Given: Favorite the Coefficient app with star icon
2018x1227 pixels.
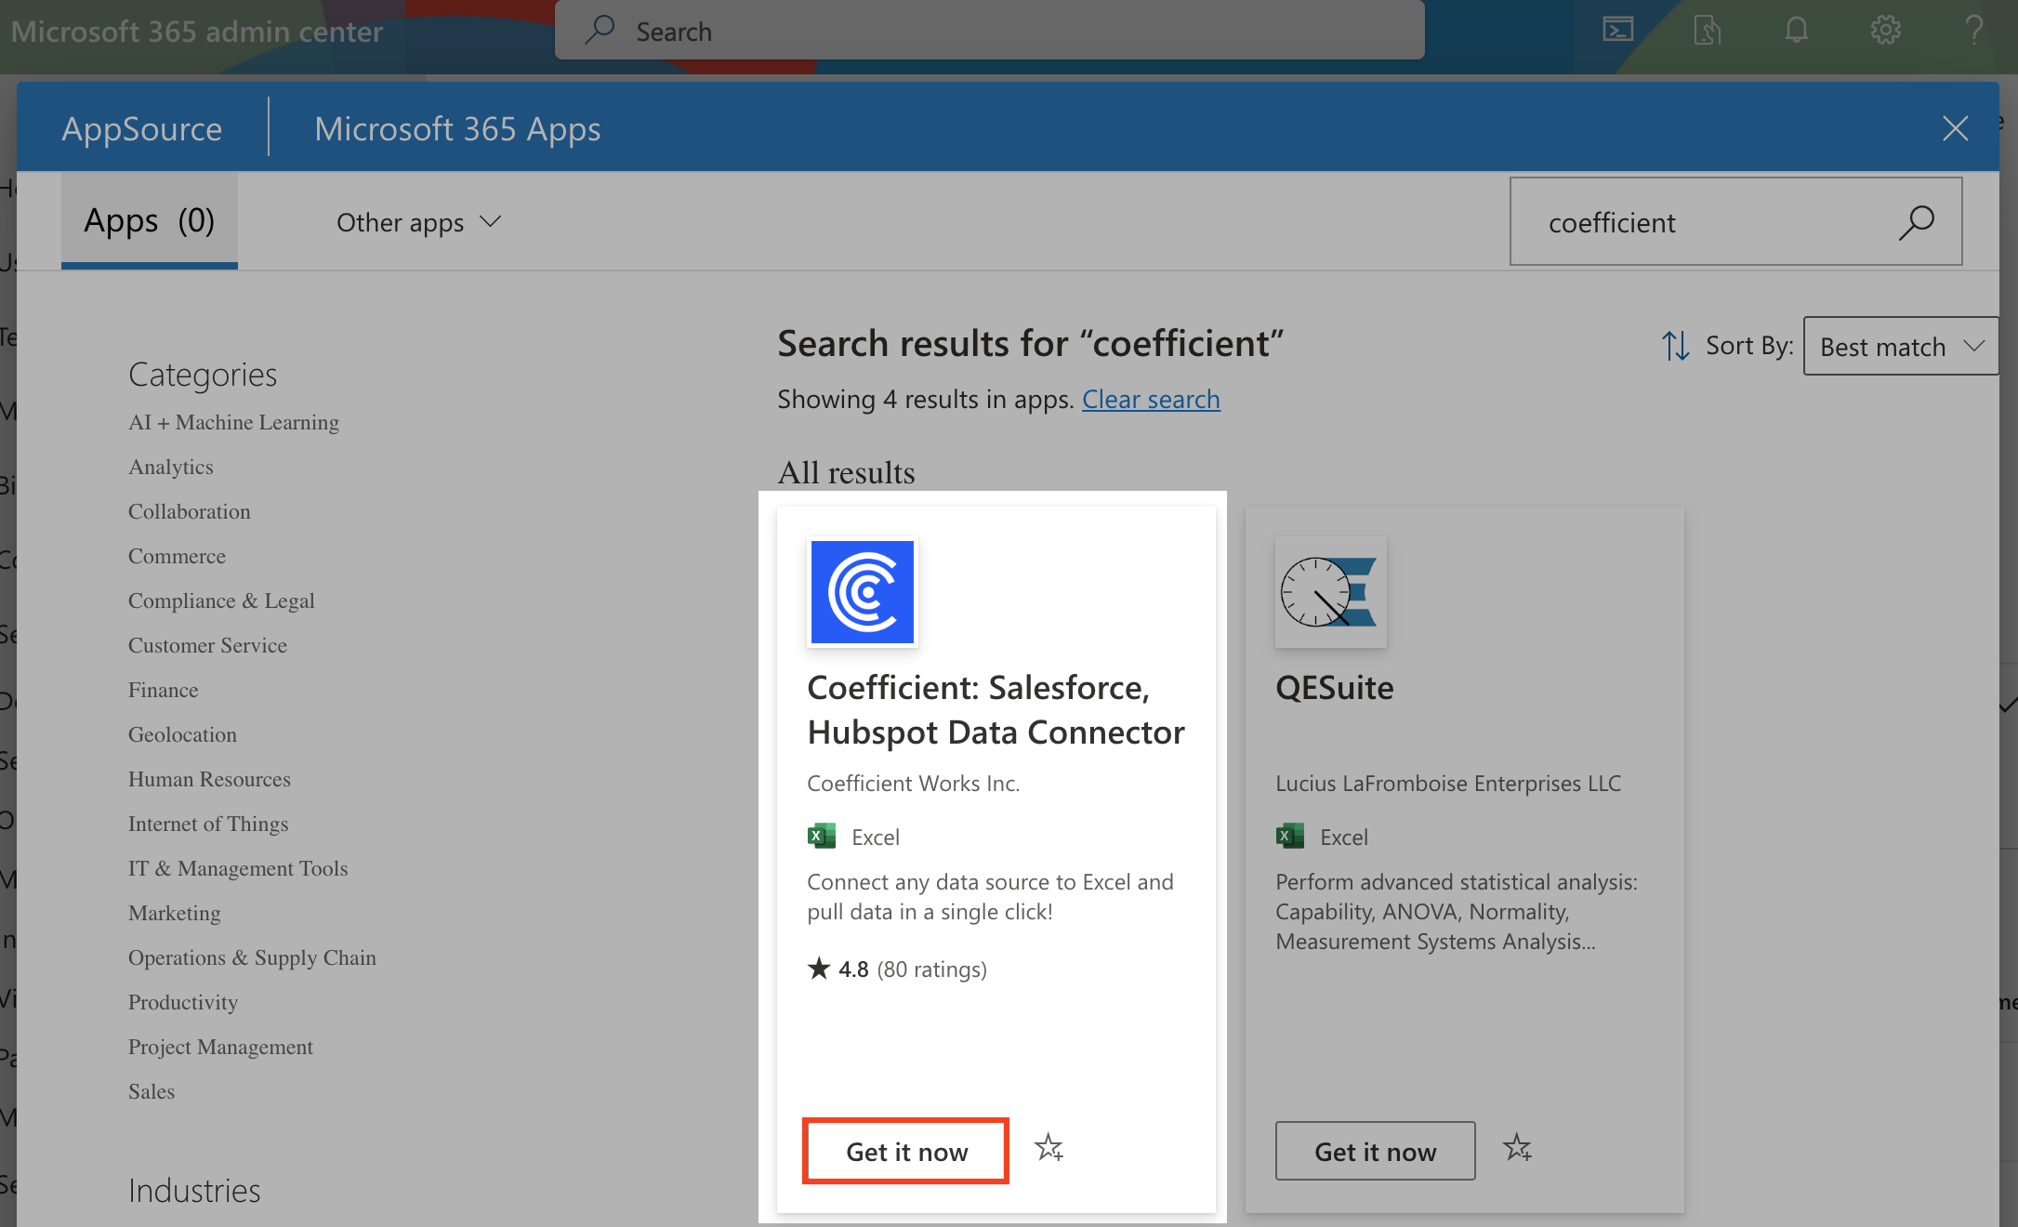Looking at the screenshot, I should tap(1049, 1149).
